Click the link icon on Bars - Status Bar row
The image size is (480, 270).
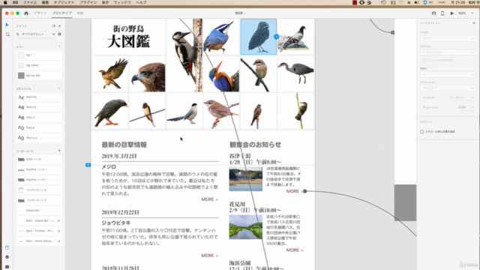click(x=58, y=220)
